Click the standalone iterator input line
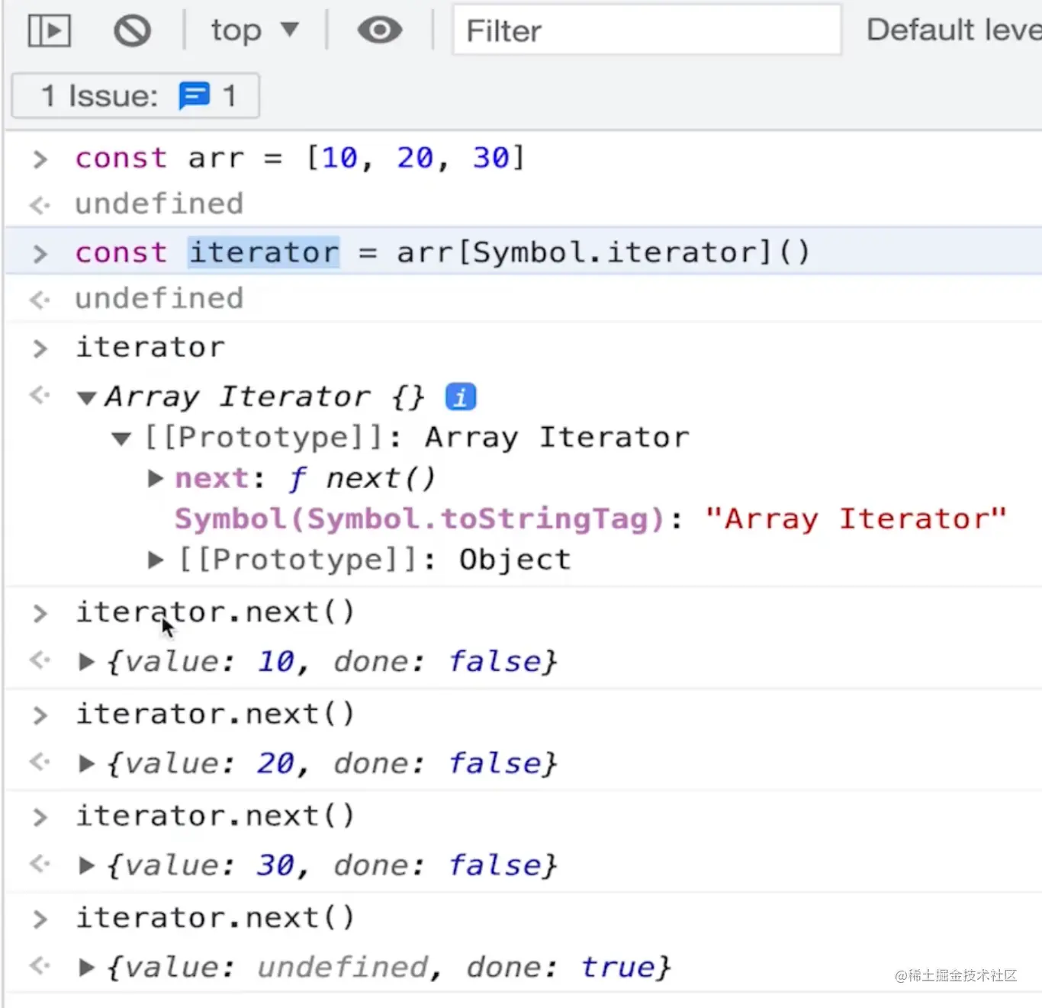This screenshot has height=1008, width=1042. tap(150, 348)
